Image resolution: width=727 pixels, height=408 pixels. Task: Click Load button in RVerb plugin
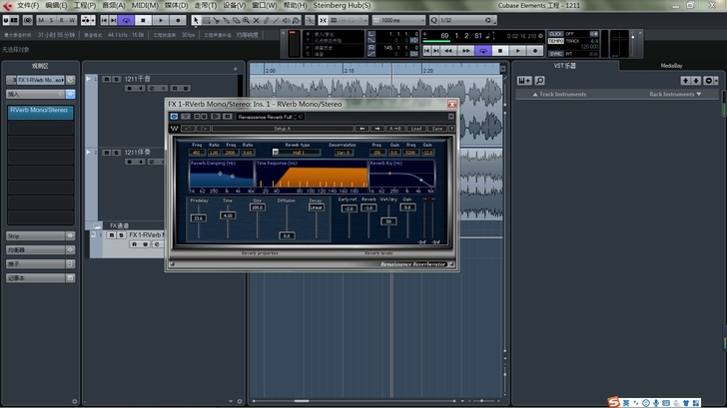(x=416, y=129)
